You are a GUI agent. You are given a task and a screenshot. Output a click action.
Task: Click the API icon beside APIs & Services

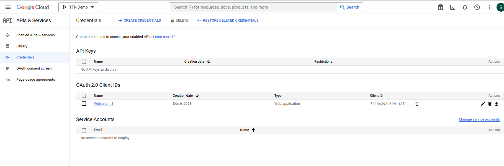[7, 21]
